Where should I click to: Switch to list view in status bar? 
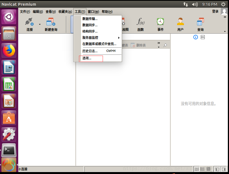click(202, 169)
